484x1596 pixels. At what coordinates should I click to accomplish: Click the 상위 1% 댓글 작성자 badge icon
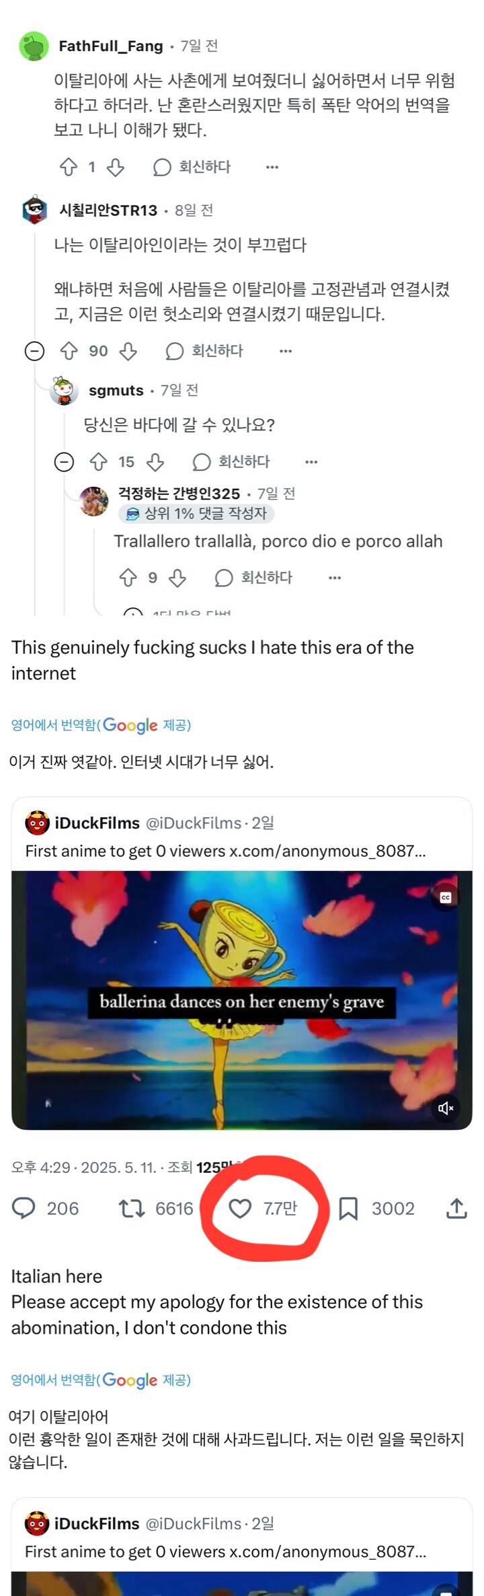(131, 515)
